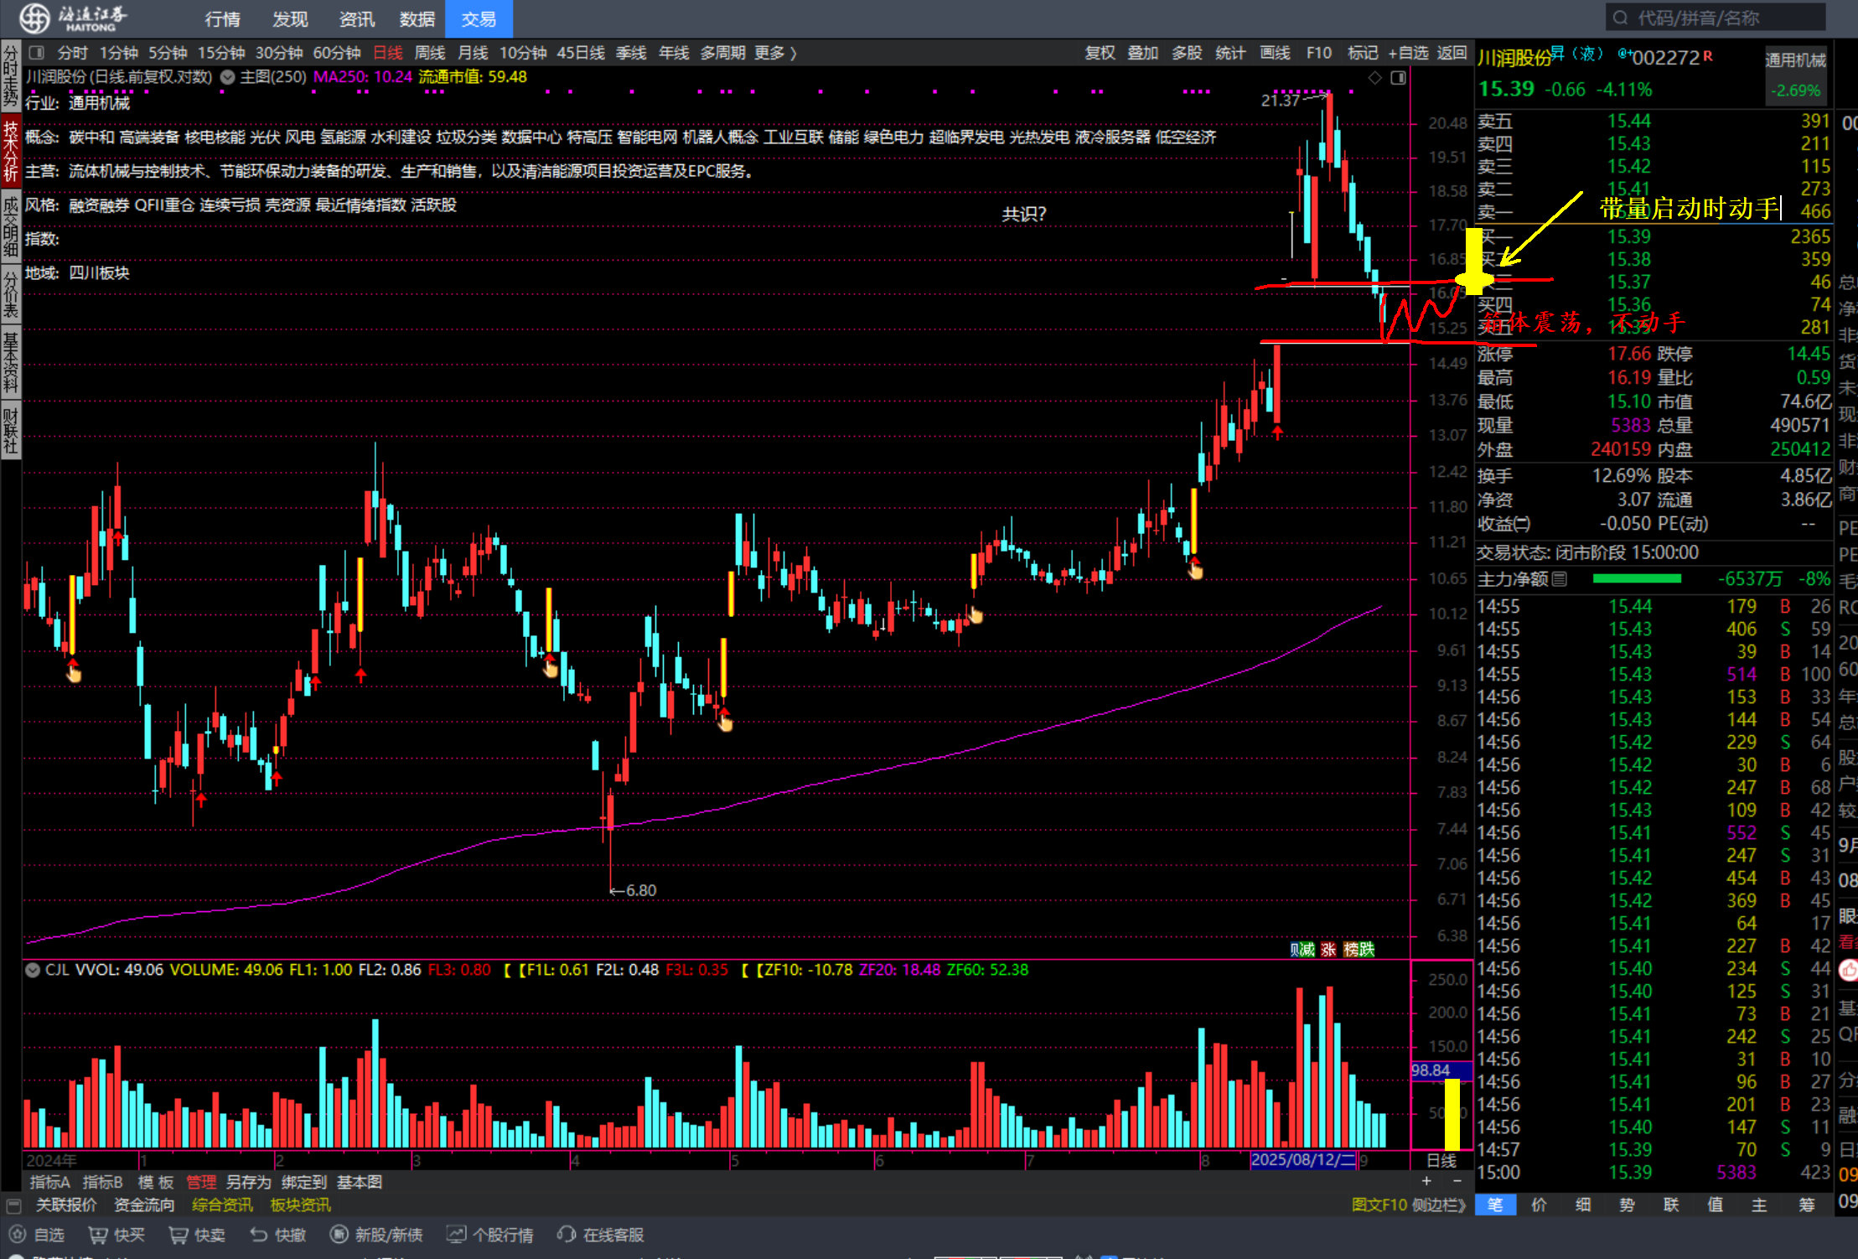Click the 快卖 quick sell cart icon
This screenshot has width=1858, height=1259.
(x=178, y=1235)
